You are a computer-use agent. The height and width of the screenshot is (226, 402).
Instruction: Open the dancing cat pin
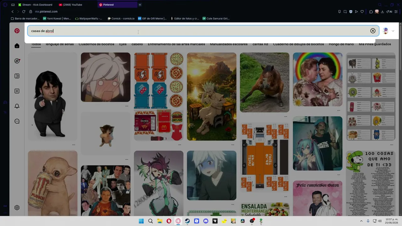[x=106, y=133]
